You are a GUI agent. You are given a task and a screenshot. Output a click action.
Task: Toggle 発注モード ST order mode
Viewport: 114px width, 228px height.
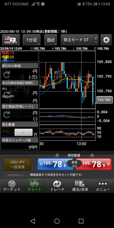coord(79,40)
